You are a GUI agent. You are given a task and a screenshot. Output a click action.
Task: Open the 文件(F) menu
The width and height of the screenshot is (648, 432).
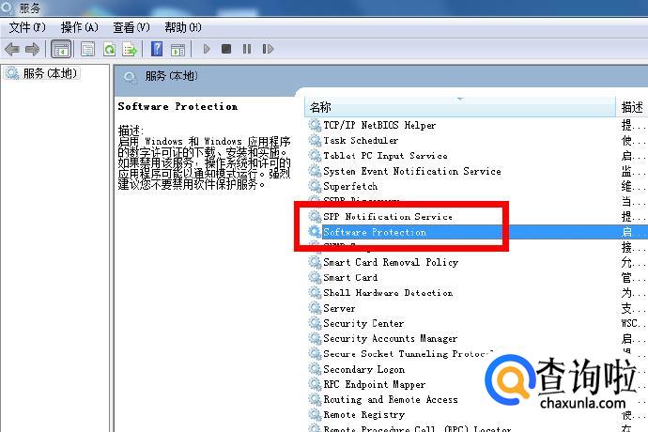[x=27, y=27]
